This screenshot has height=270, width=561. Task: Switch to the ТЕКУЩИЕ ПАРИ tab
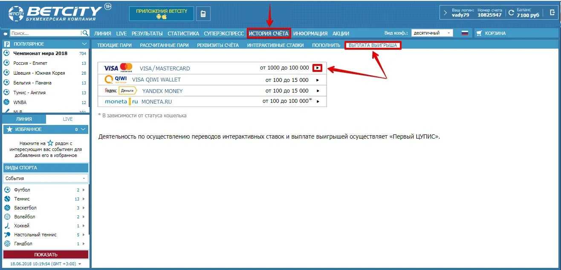point(114,45)
